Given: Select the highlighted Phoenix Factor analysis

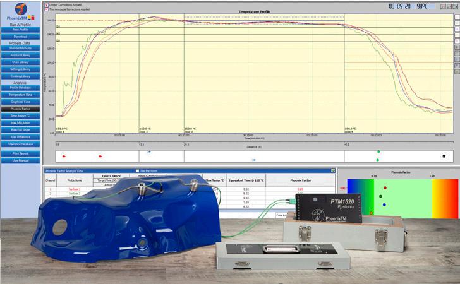Looking at the screenshot, I should click(20, 109).
